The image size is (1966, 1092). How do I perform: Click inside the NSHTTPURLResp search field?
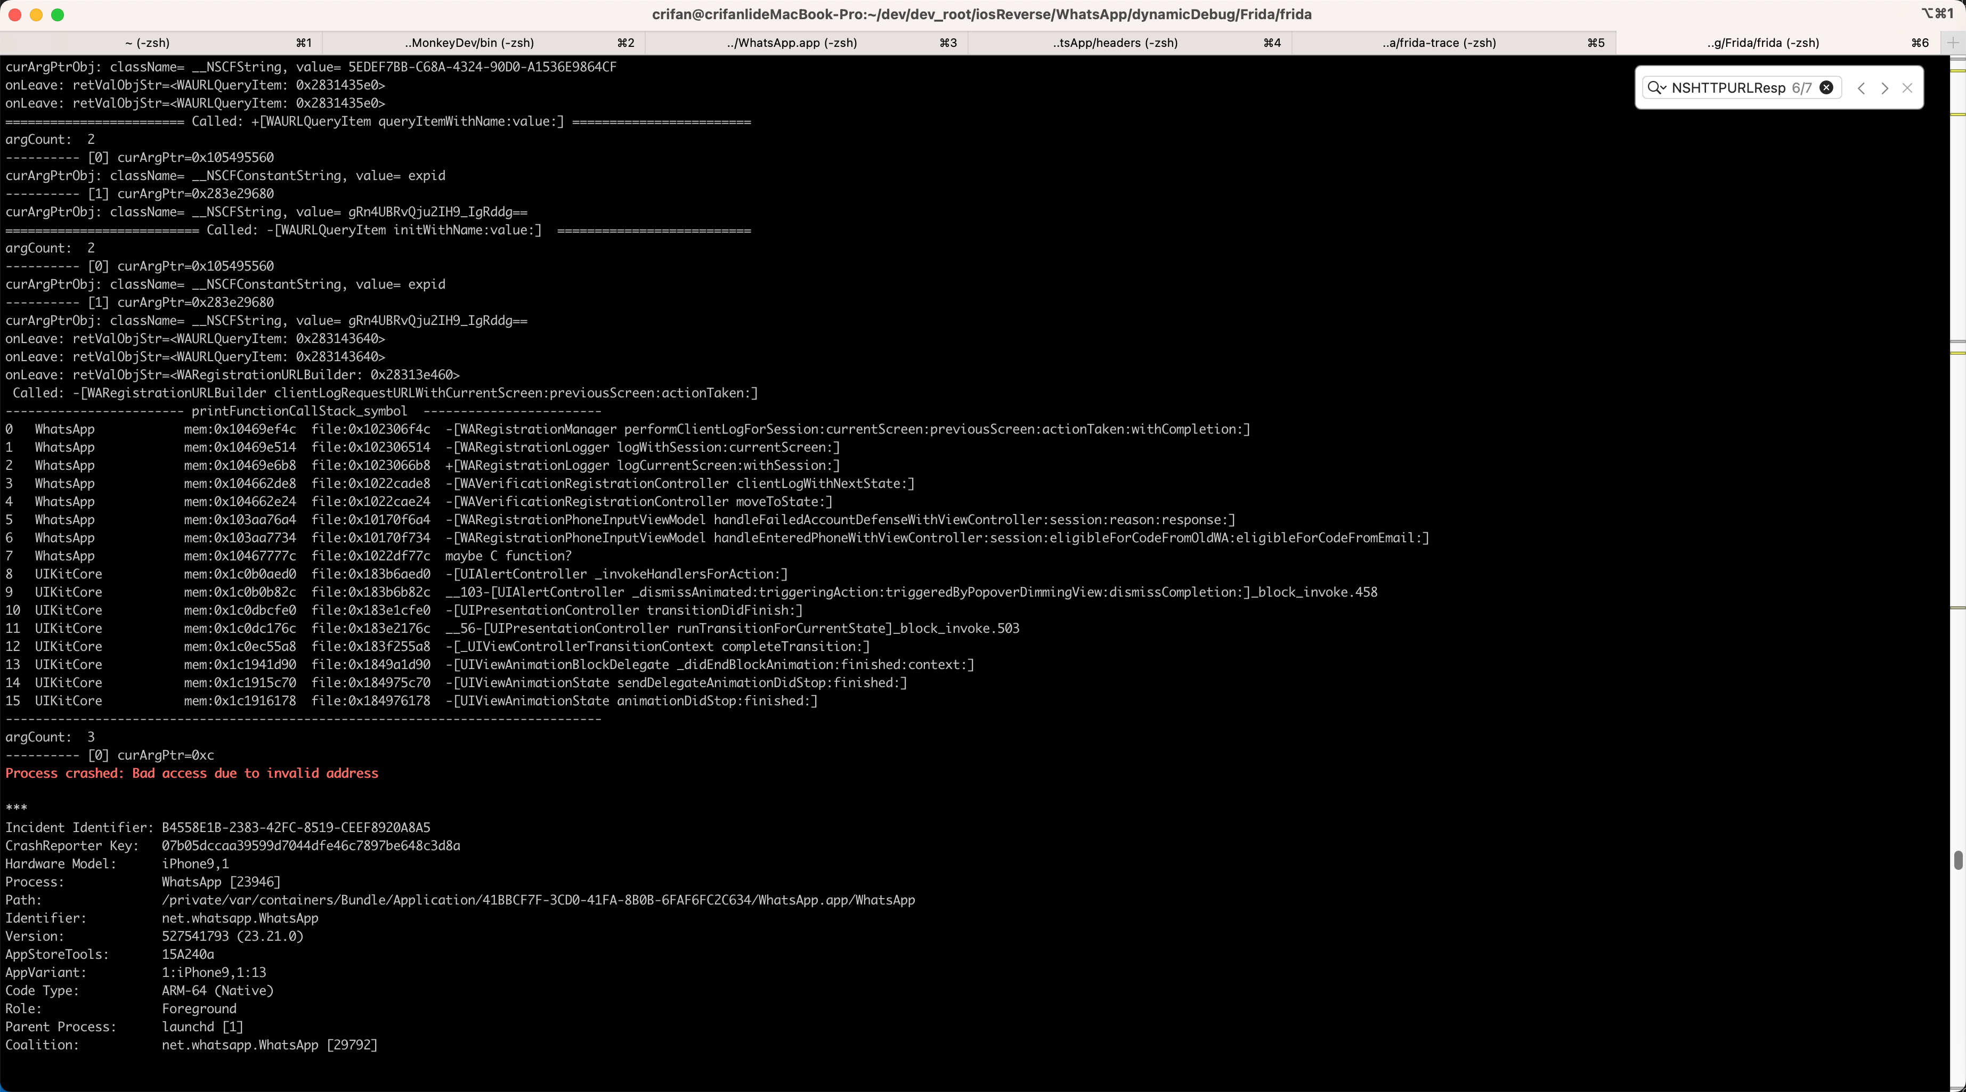pyautogui.click(x=1728, y=88)
